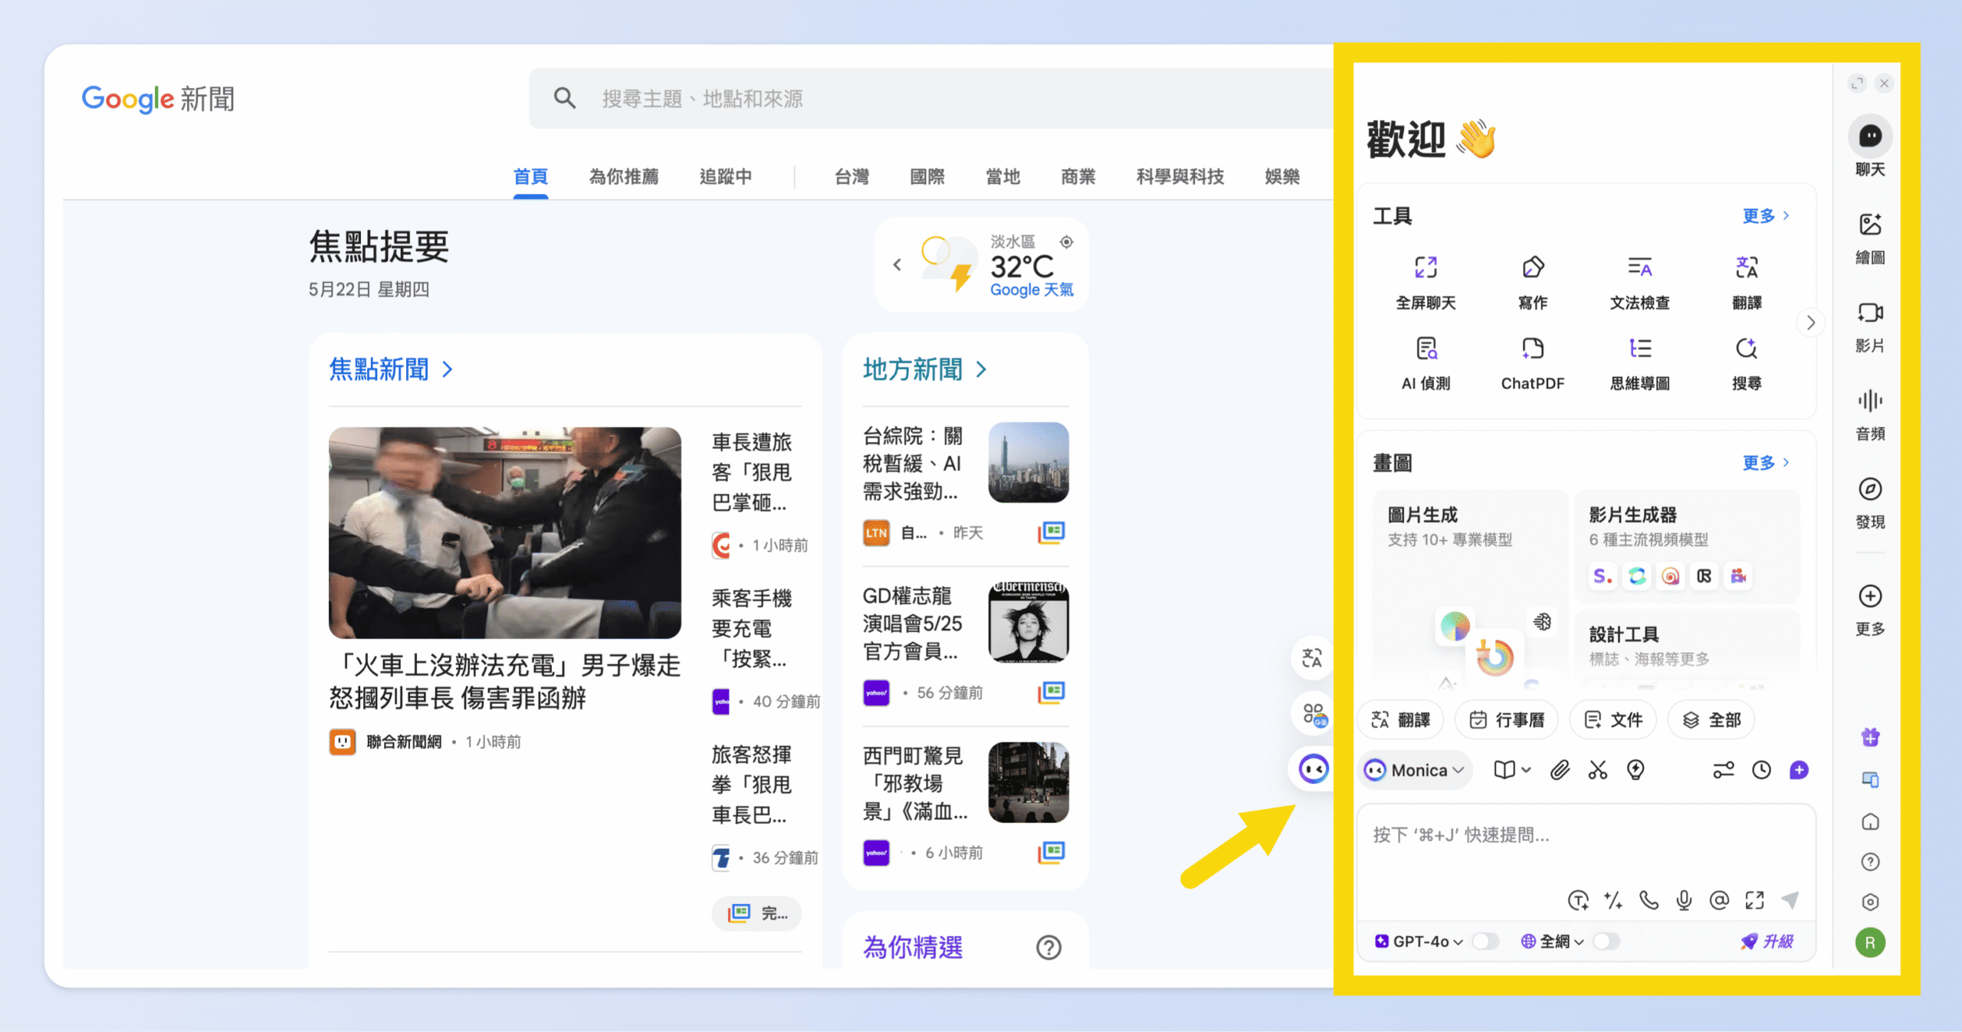Click the paperclip attach file icon
The height and width of the screenshot is (1032, 1962).
(x=1560, y=770)
